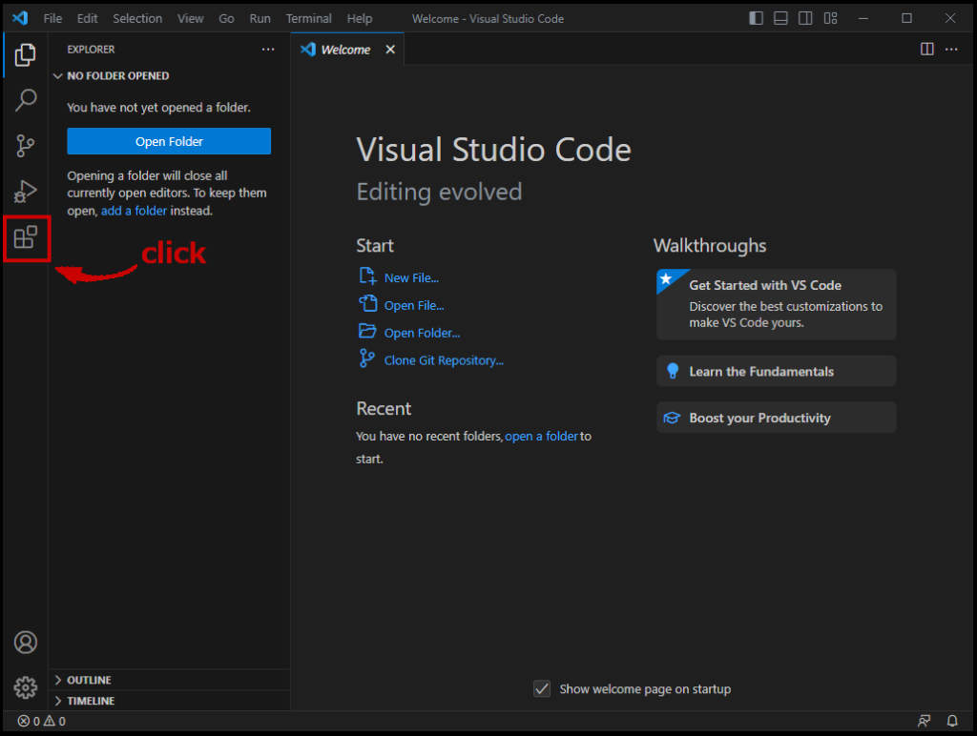Open the Search view icon
Screen dimensions: 977x736
pos(26,100)
